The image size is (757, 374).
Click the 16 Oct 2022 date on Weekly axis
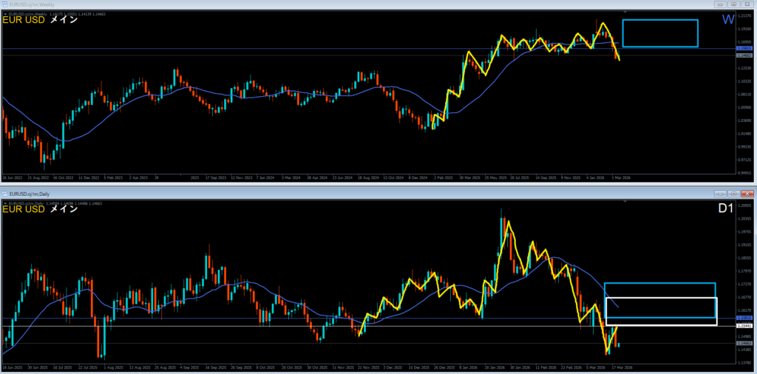click(64, 177)
